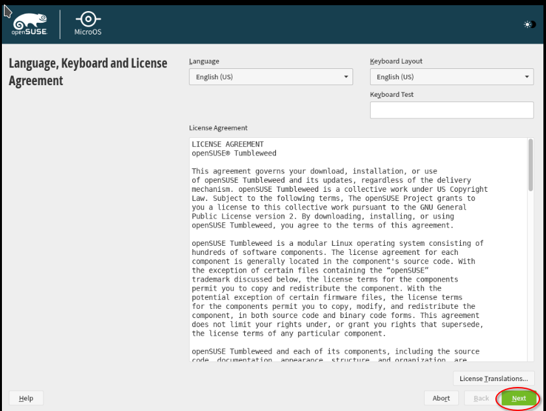The height and width of the screenshot is (411, 546).
Task: Click the license agreement scrollbar thumb
Action: point(530,165)
